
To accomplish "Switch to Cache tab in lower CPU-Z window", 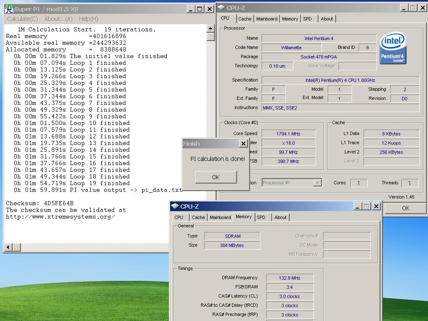I will point(198,217).
